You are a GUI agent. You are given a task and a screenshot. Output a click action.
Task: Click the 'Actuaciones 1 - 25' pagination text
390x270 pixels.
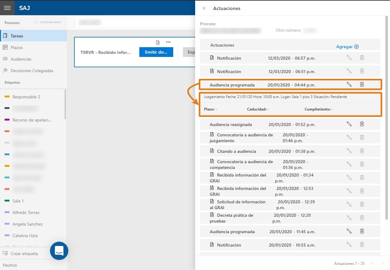(349, 264)
